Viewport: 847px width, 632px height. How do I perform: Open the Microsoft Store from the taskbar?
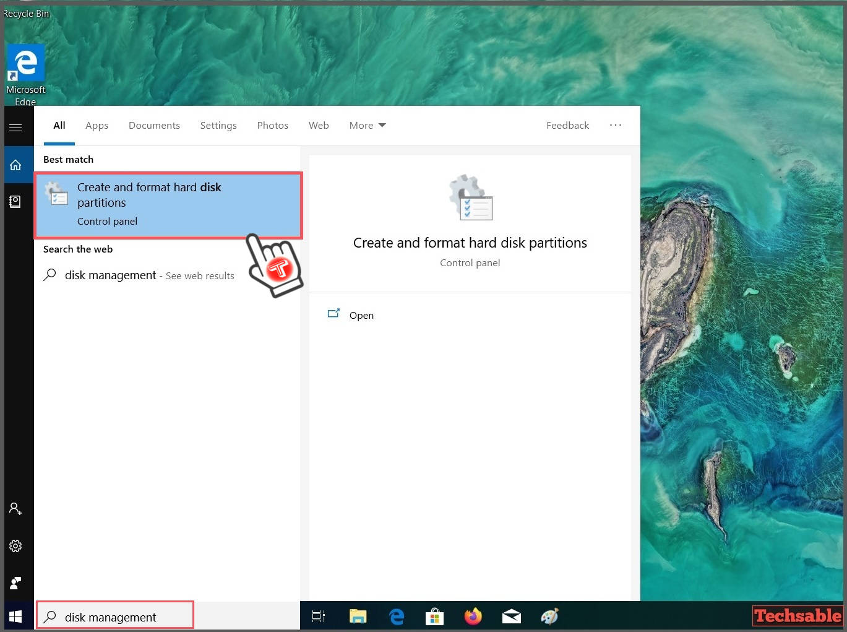434,616
